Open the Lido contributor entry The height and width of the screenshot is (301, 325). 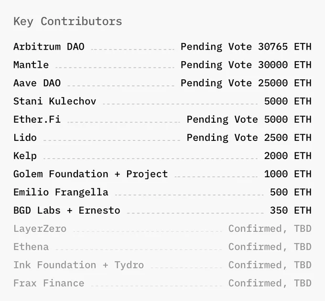click(25, 138)
